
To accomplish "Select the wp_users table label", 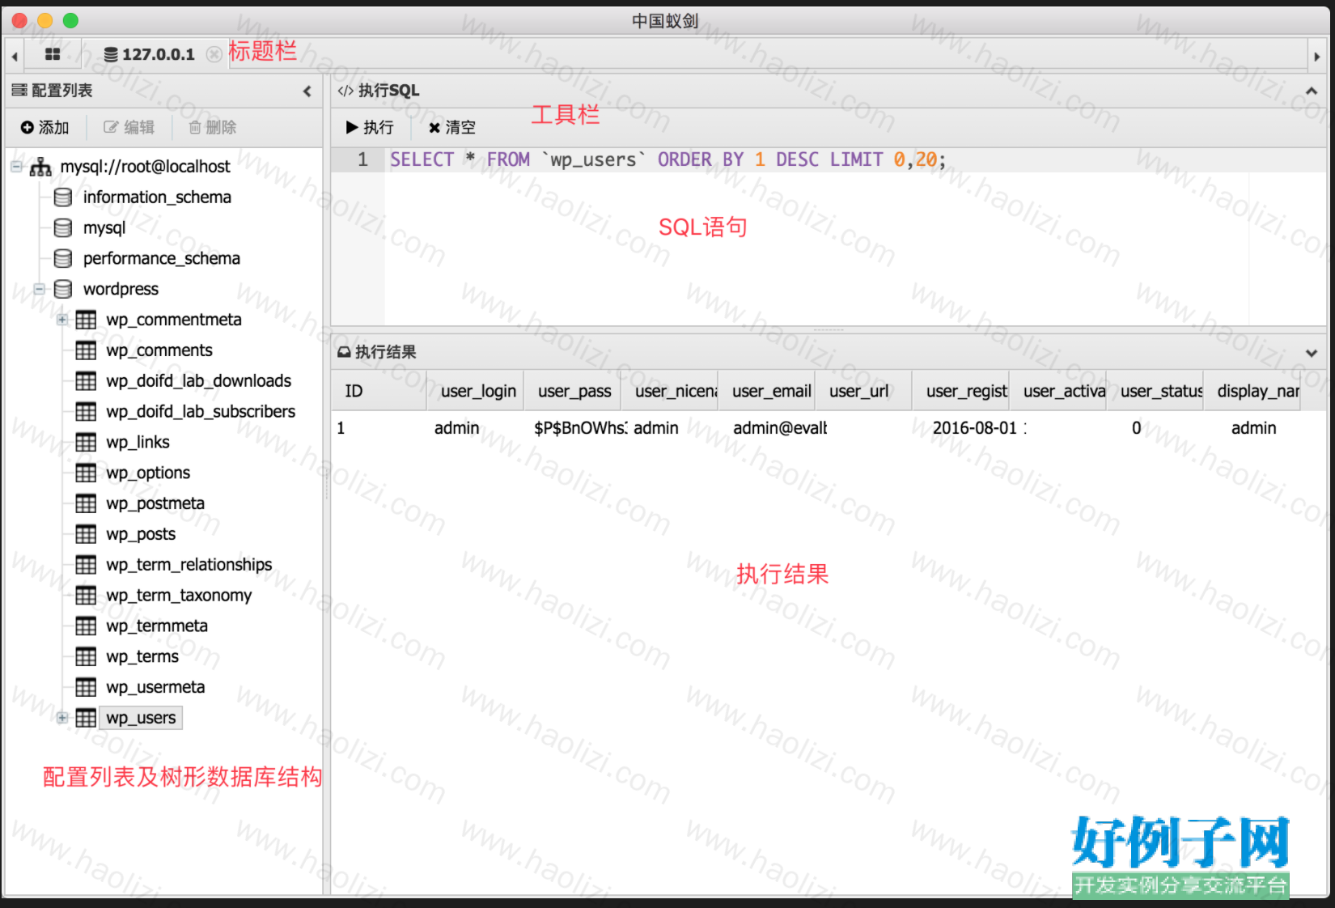I will click(x=141, y=718).
